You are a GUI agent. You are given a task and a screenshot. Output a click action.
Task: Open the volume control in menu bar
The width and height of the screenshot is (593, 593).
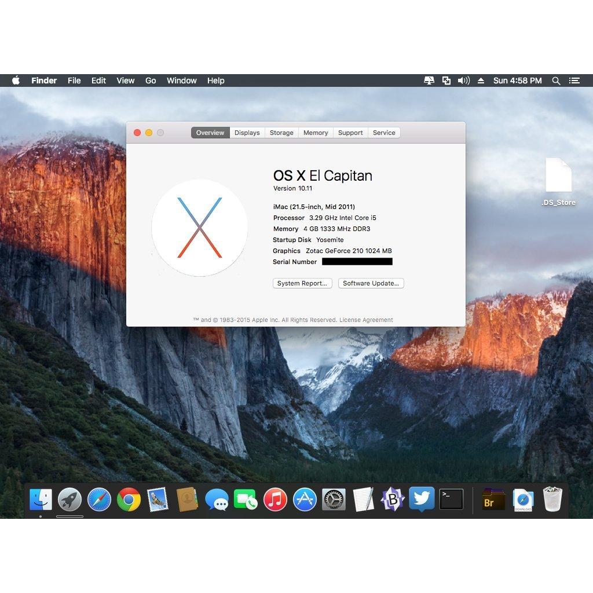[464, 80]
